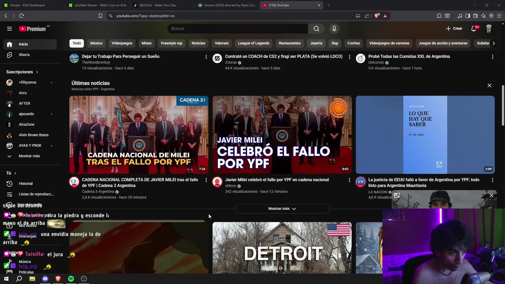Share this page from address bar
Image resolution: width=505 pixels, height=284 pixels.
click(367, 16)
